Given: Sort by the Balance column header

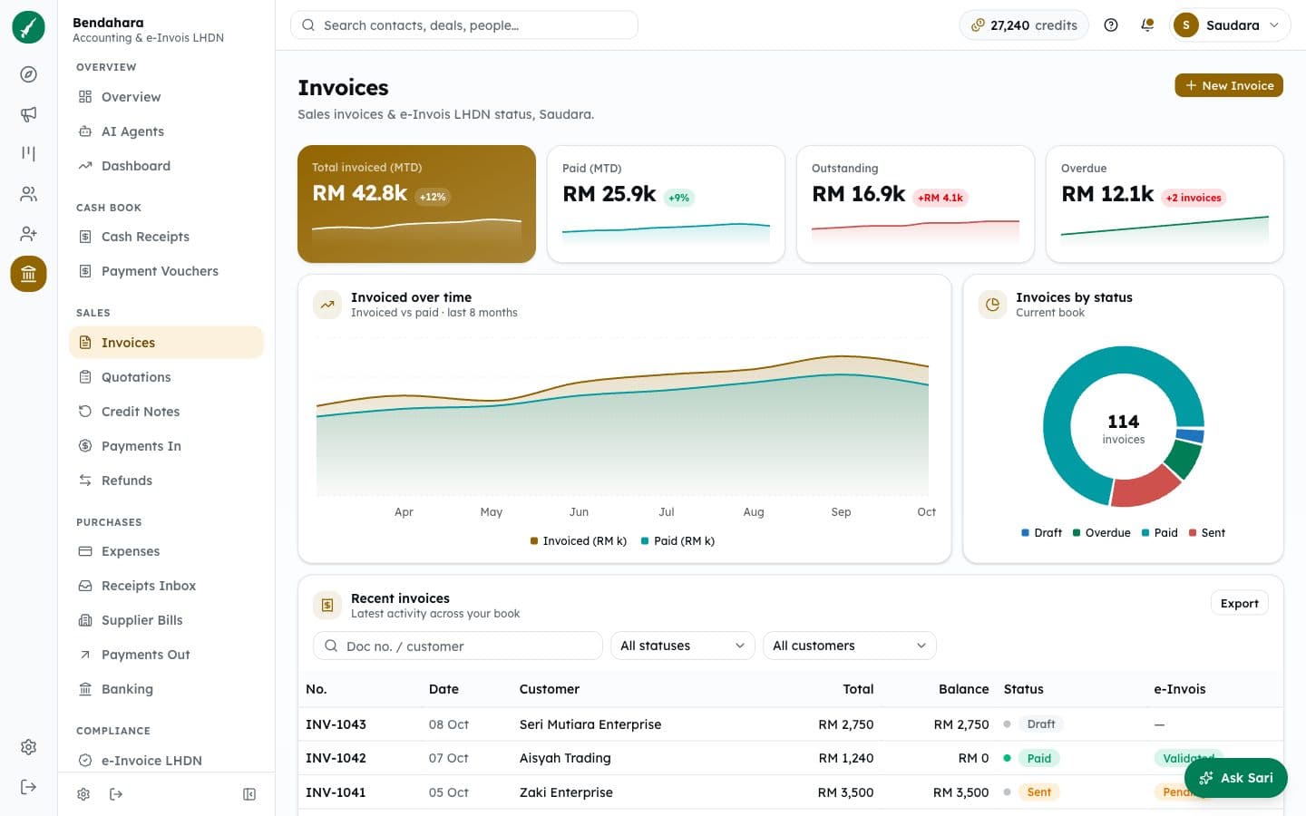Looking at the screenshot, I should click(x=963, y=689).
